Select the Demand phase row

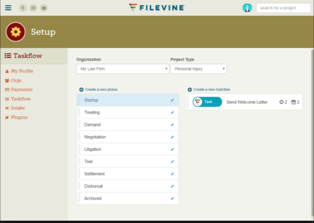coord(128,125)
